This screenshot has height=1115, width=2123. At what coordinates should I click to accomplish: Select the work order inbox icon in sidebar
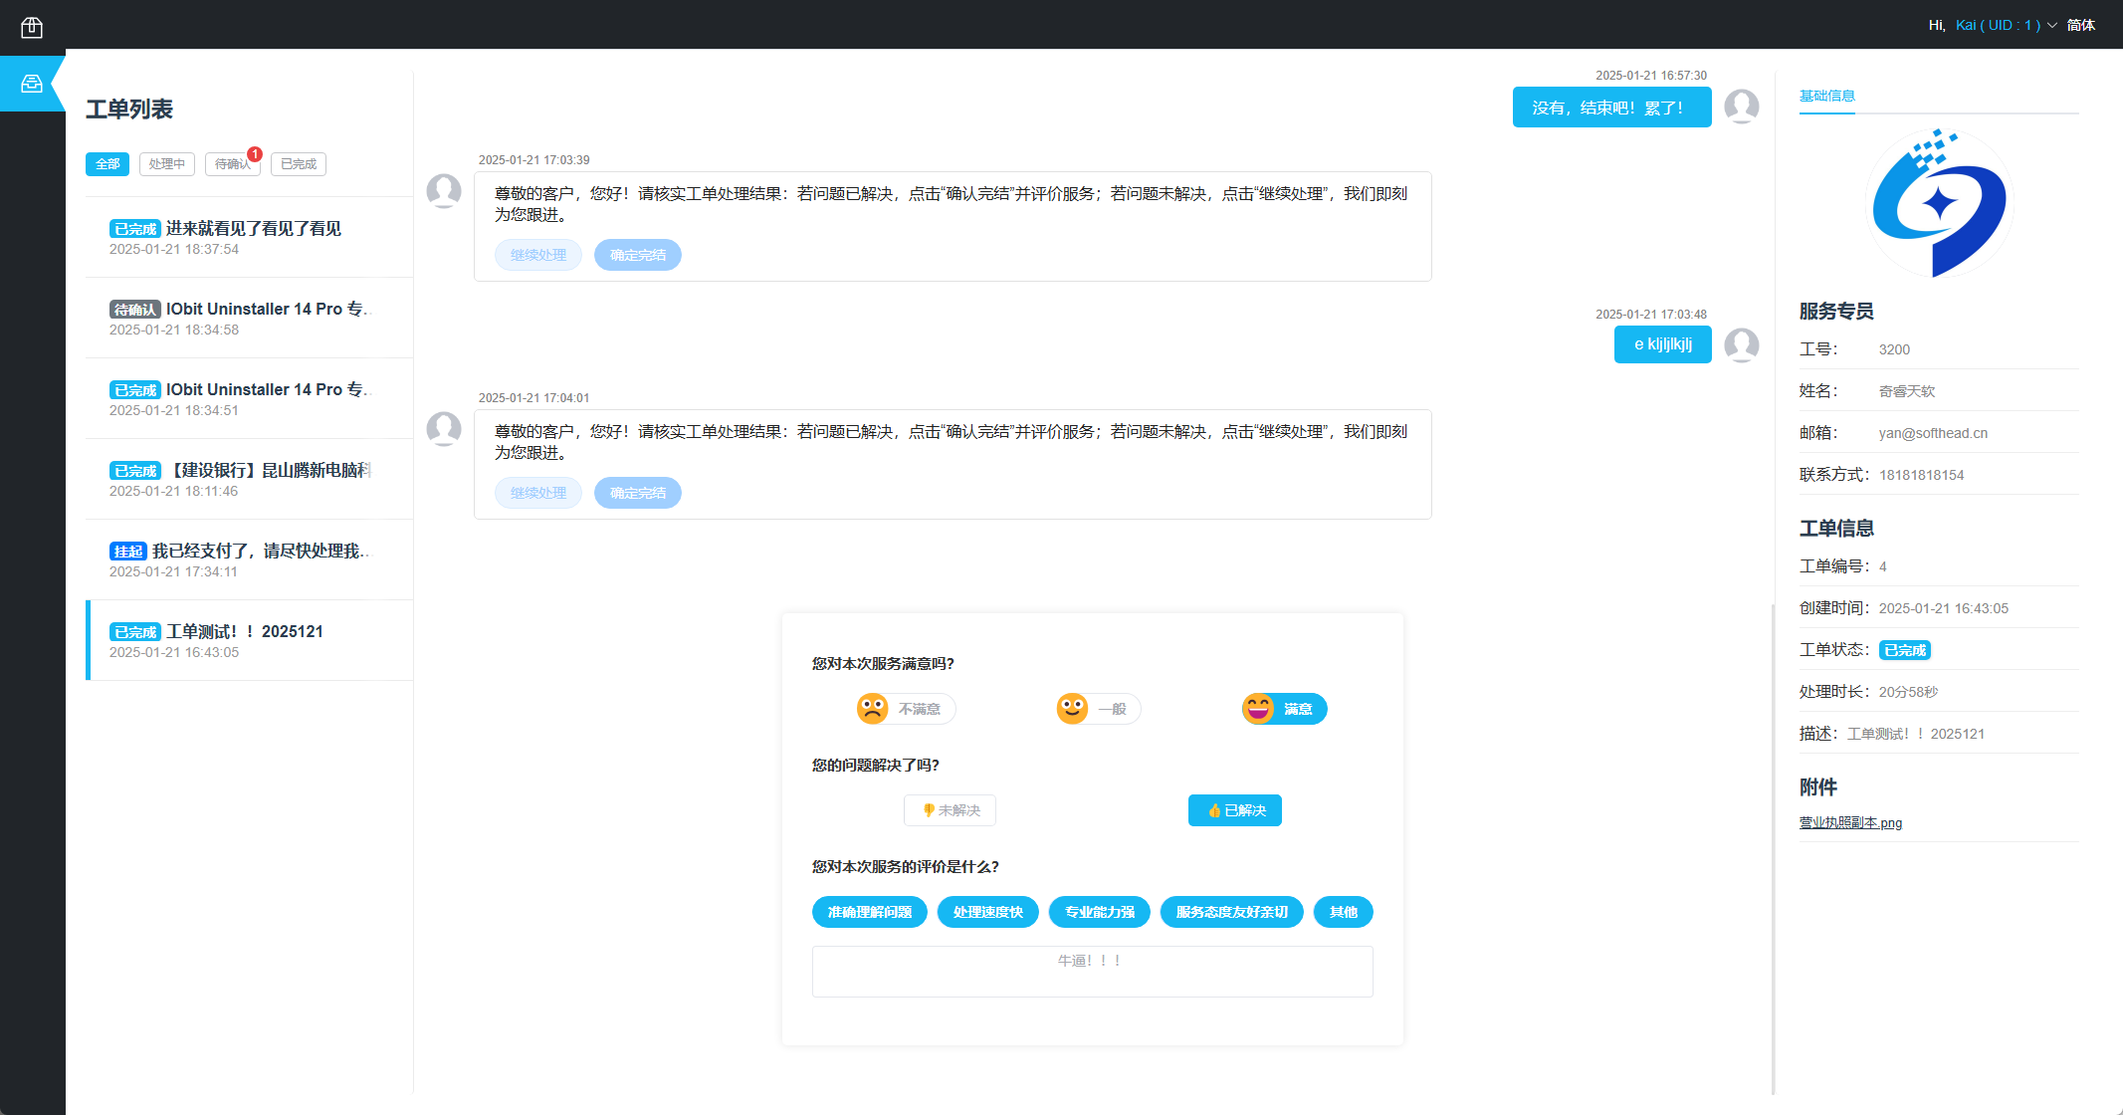tap(33, 84)
